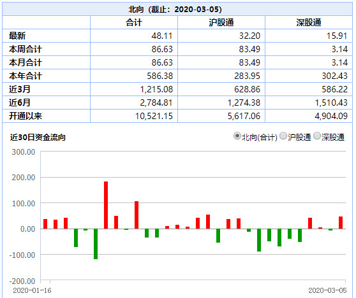Select the 深股通 radio button
Image resolution: width=356 pixels, height=298 pixels.
pyautogui.click(x=316, y=136)
